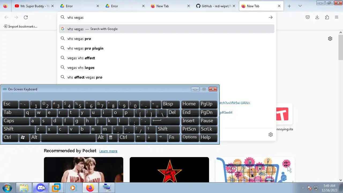343x193 pixels.
Task: Select the vegas vhs effect suggestion
Action: [167, 58]
